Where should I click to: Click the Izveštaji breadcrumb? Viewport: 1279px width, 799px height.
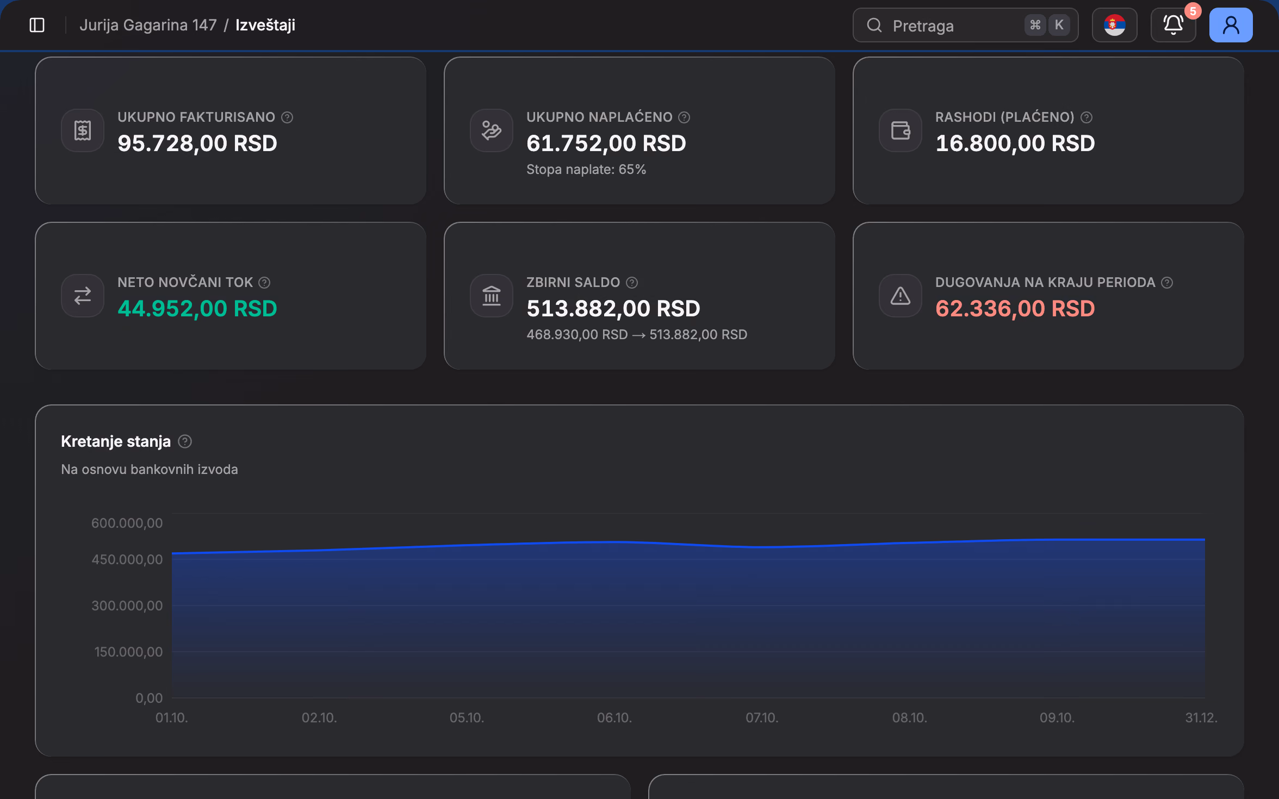(x=265, y=25)
